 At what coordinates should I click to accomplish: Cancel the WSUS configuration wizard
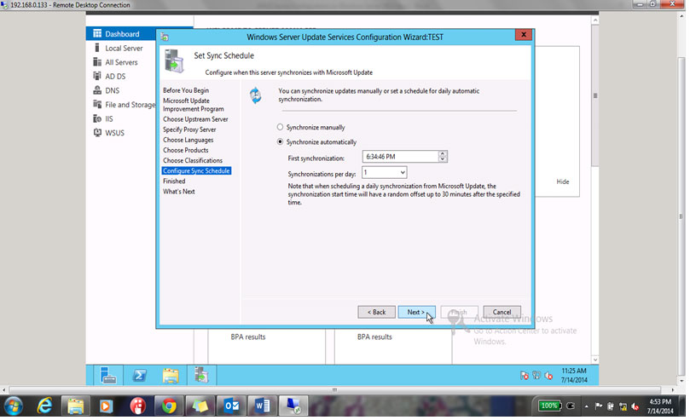coord(502,312)
